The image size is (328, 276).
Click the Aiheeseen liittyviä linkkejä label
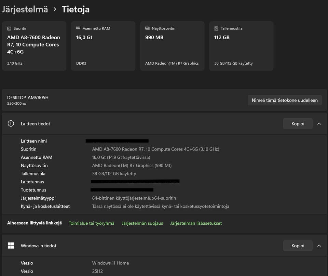pyautogui.click(x=35, y=223)
